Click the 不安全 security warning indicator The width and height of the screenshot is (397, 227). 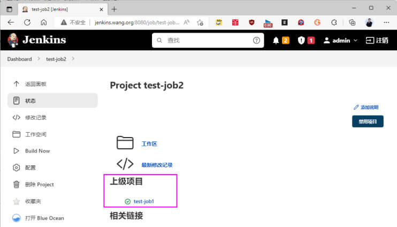point(73,22)
